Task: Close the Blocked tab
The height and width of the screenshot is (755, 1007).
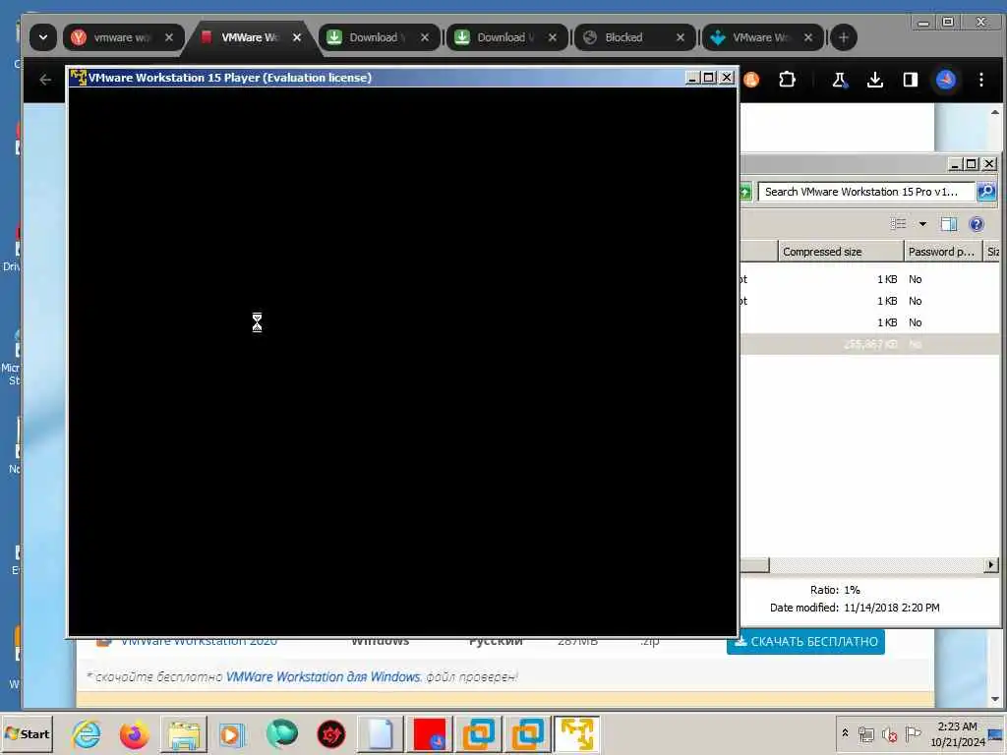Action: [x=681, y=37]
